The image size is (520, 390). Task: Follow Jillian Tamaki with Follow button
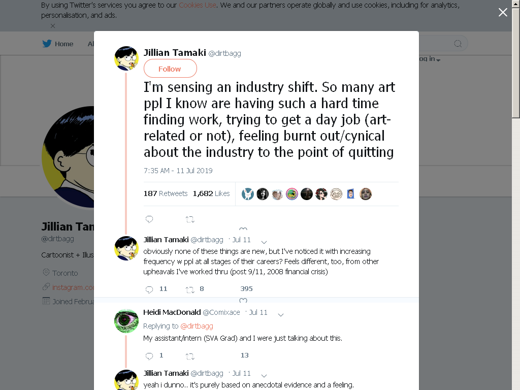pos(170,69)
